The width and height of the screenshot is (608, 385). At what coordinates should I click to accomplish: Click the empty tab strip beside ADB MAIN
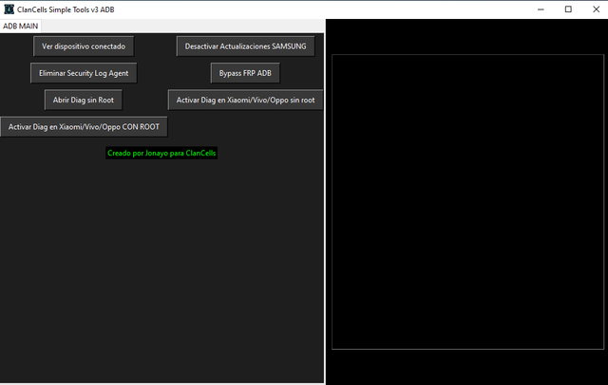(x=182, y=26)
